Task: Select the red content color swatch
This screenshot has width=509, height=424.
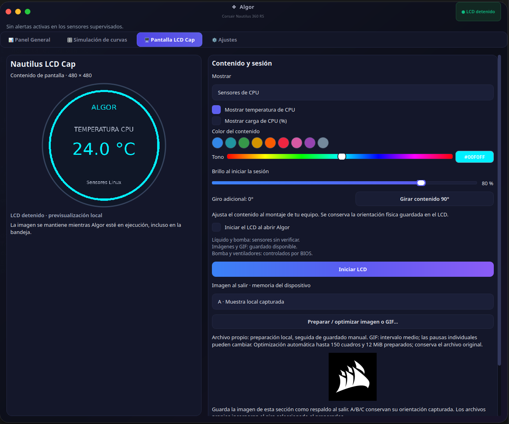Action: coord(283,143)
